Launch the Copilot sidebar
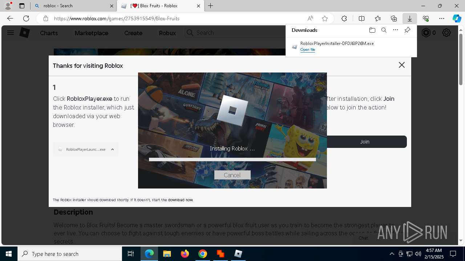The width and height of the screenshot is (465, 261). (x=457, y=18)
